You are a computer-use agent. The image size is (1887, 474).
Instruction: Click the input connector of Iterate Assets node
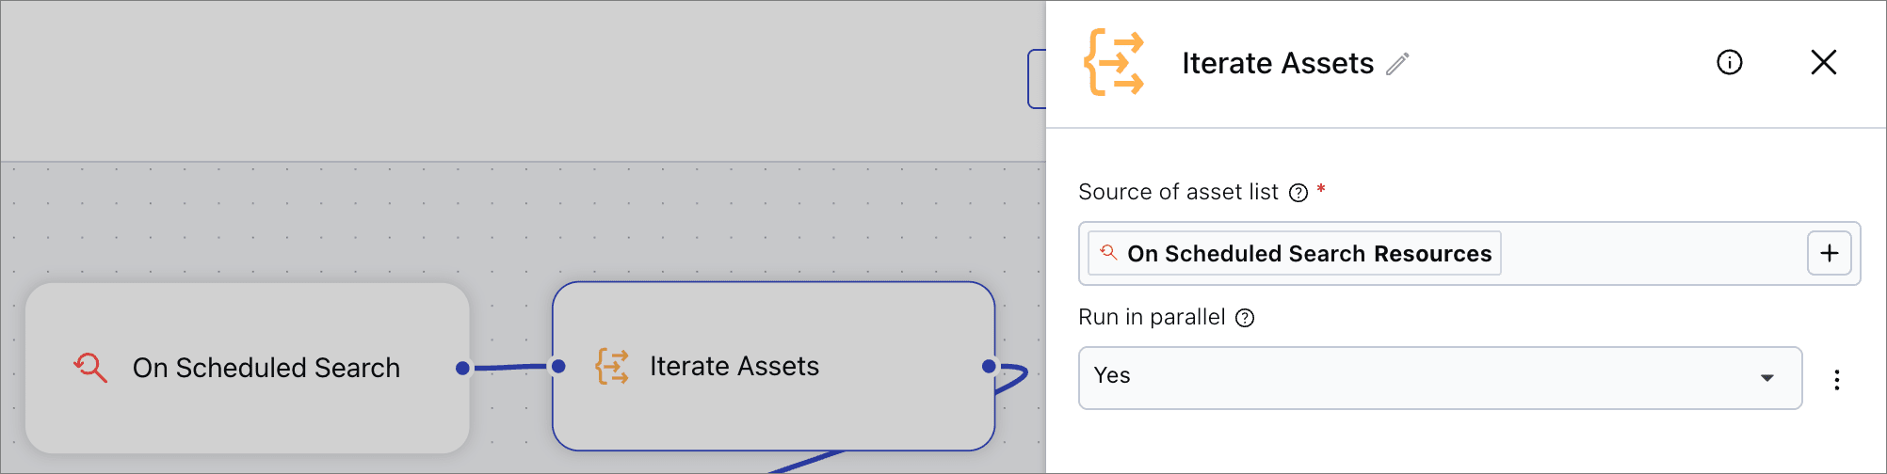click(x=558, y=366)
